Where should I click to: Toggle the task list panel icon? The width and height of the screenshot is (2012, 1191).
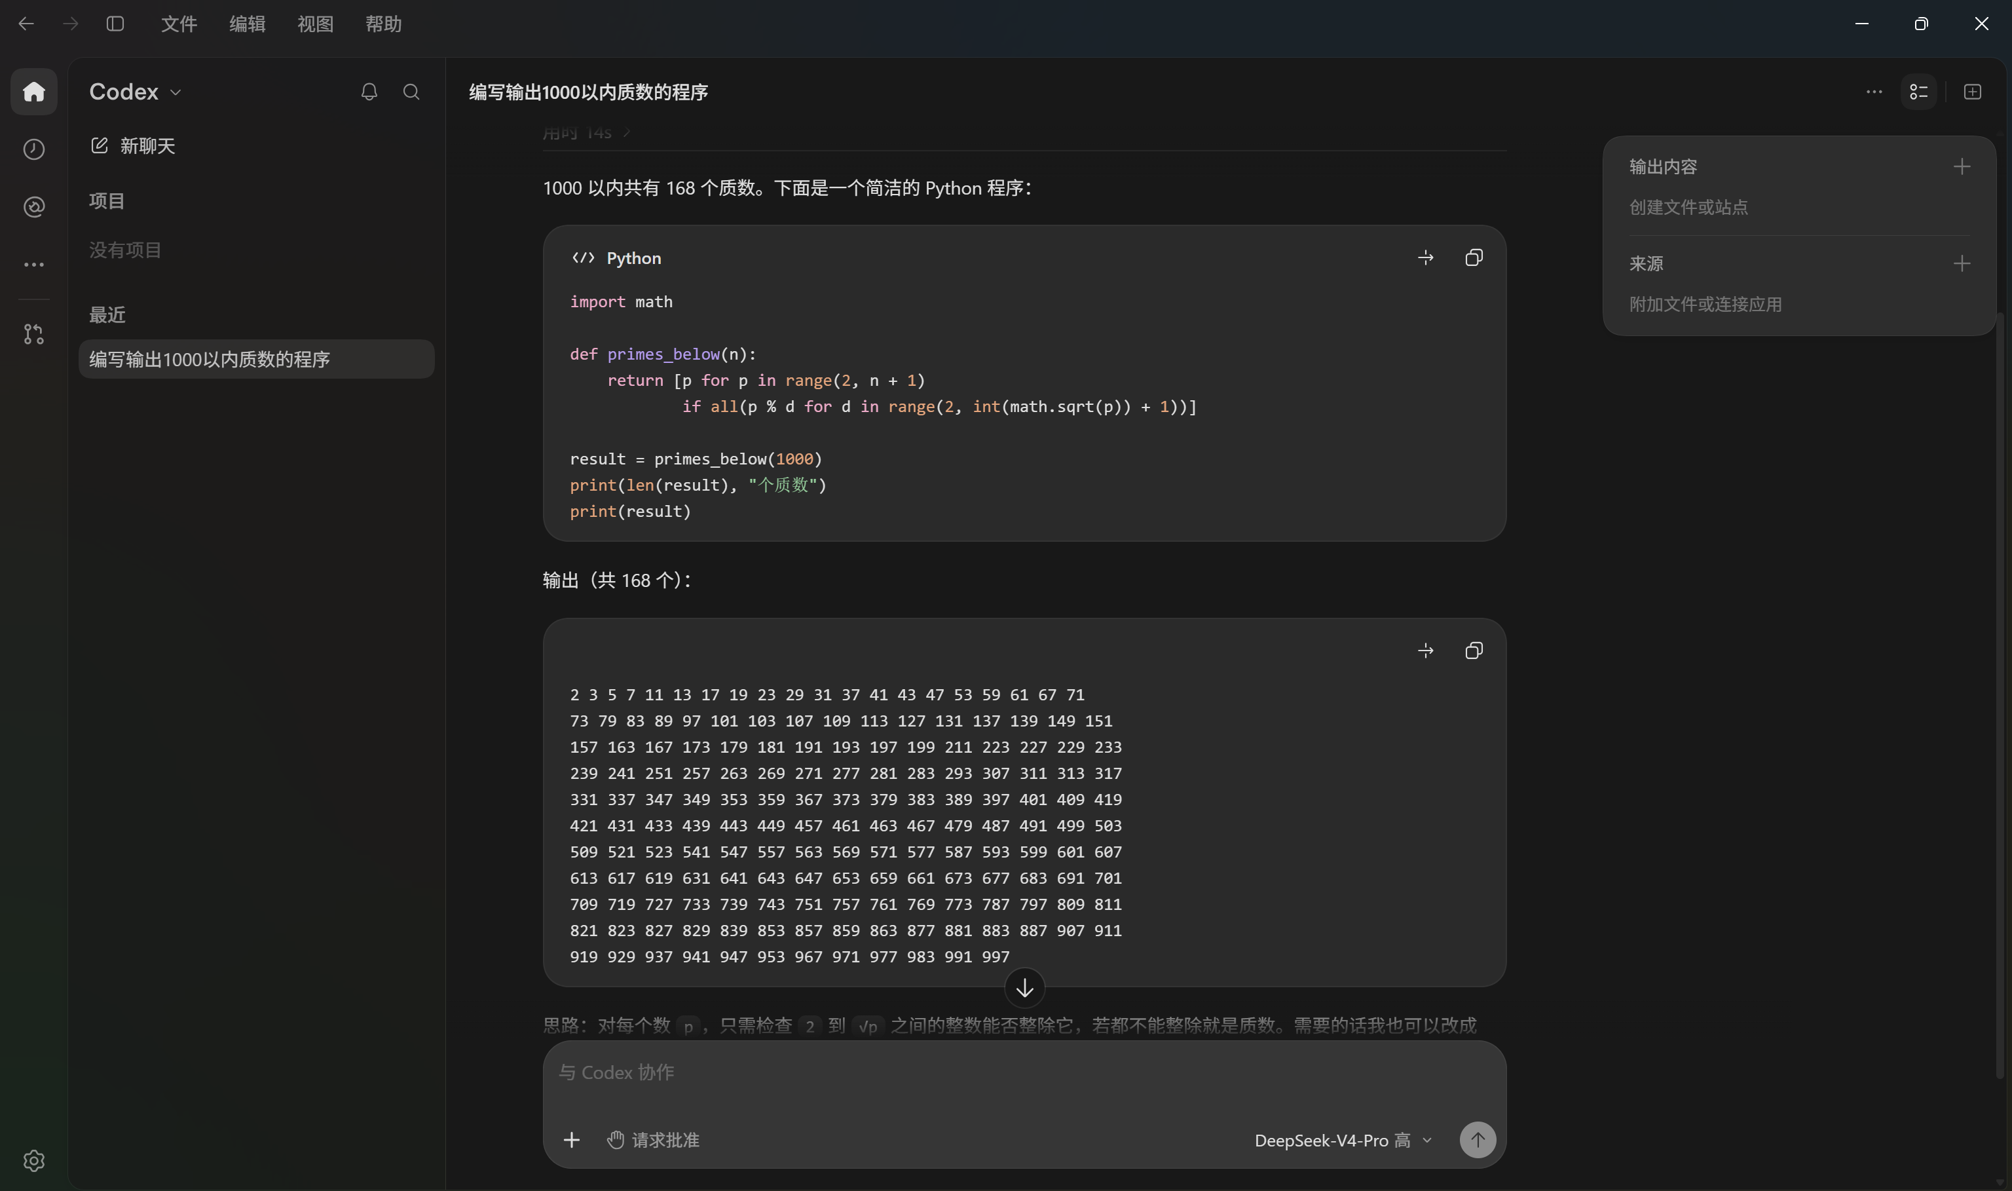tap(1919, 92)
